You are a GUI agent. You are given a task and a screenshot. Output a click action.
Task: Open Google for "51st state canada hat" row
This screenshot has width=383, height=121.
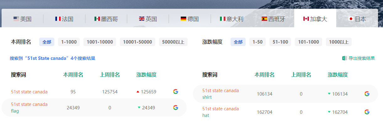point(367,112)
